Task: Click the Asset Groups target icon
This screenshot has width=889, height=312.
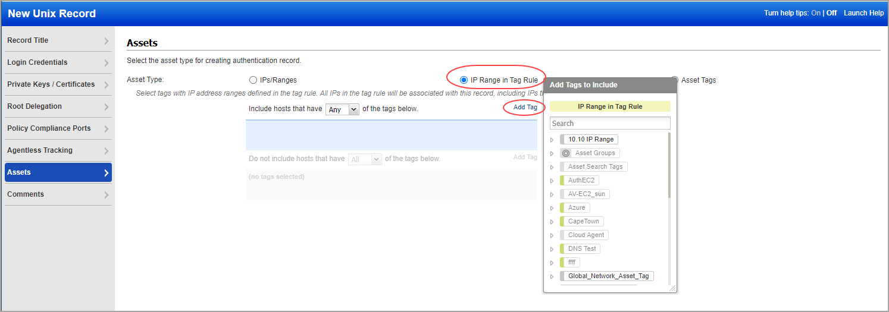Action: click(x=566, y=153)
